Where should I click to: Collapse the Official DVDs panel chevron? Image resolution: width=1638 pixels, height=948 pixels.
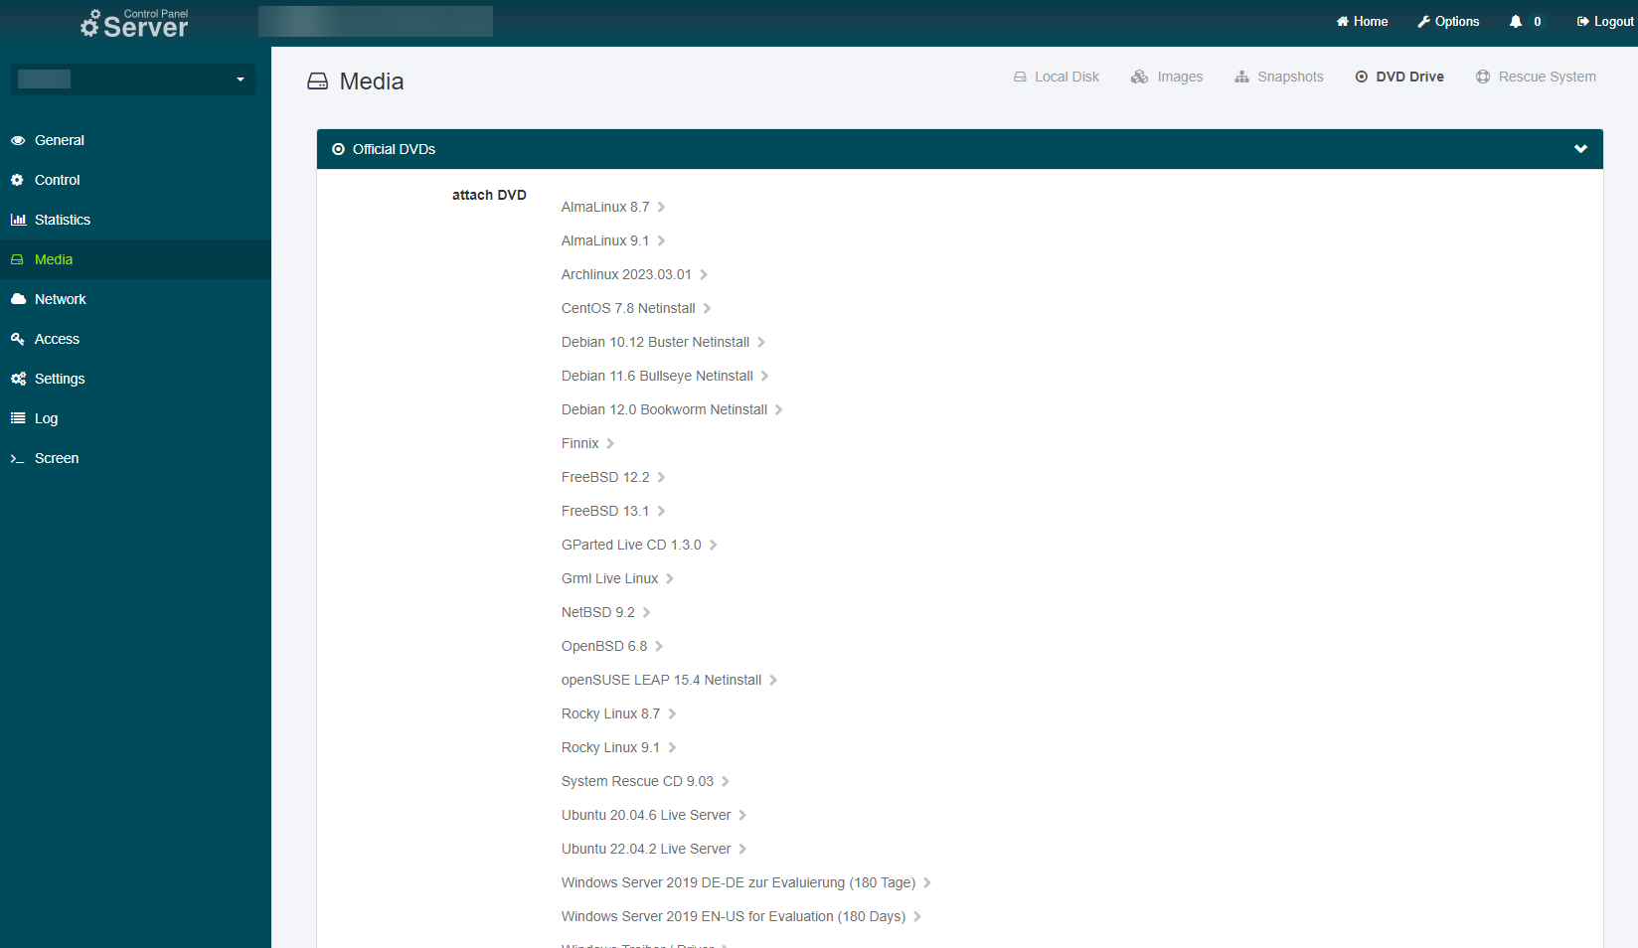click(x=1580, y=149)
